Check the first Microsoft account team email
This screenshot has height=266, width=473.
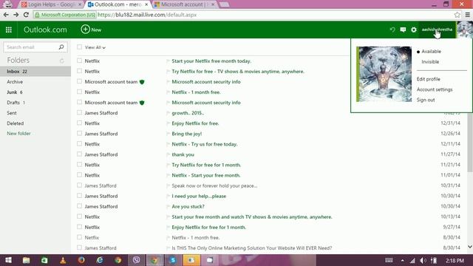coord(79,81)
